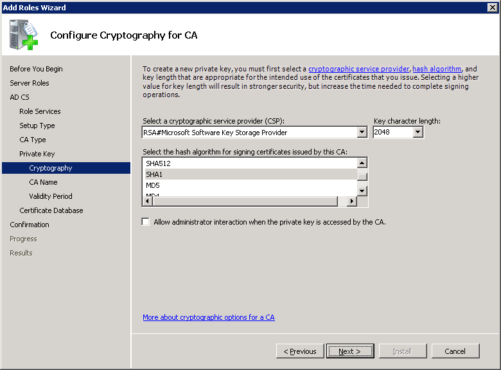Close the Add Roles Wizard window
This screenshot has height=370, width=501.
[x=493, y=7]
